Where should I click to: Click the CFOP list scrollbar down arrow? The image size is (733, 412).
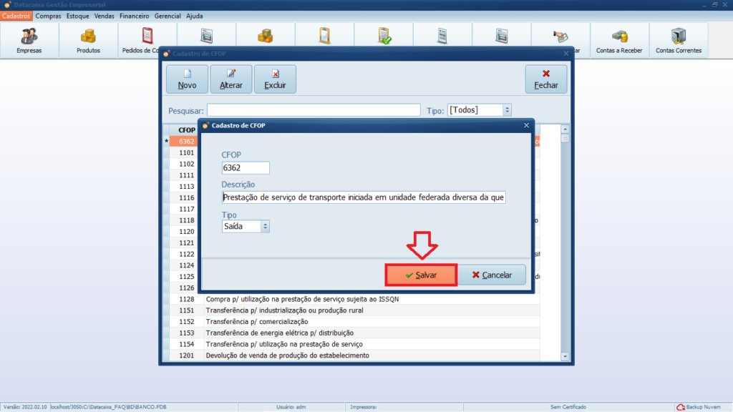tap(565, 355)
